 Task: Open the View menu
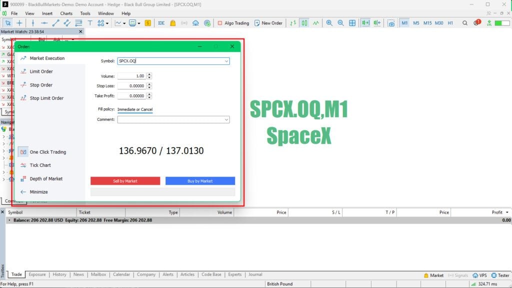tap(29, 13)
